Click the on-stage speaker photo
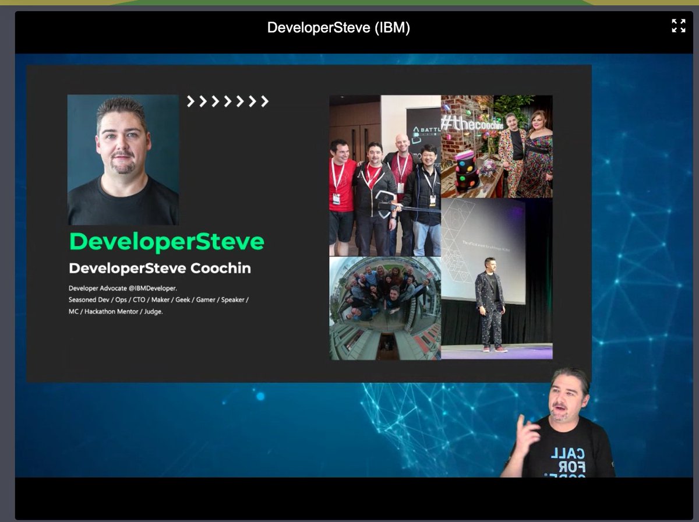The height and width of the screenshot is (522, 699). pyautogui.click(x=497, y=279)
